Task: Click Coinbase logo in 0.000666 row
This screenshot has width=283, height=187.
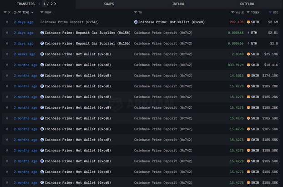Action: click(x=42, y=43)
